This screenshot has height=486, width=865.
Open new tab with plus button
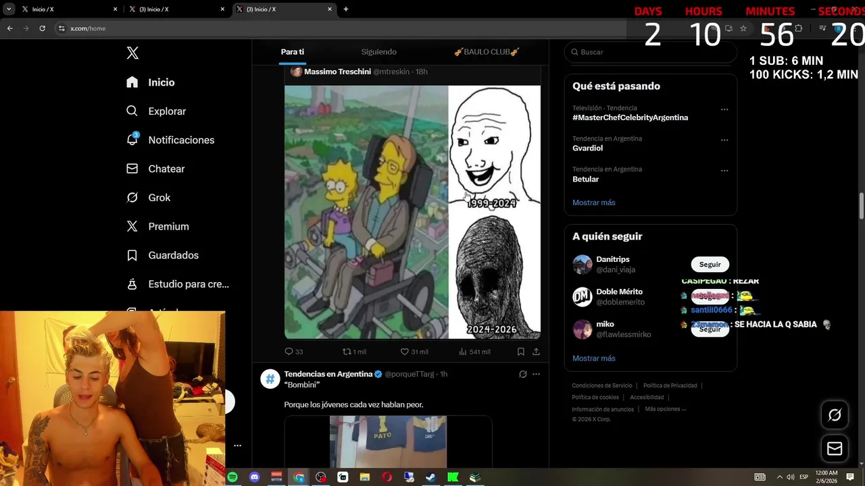pos(346,9)
